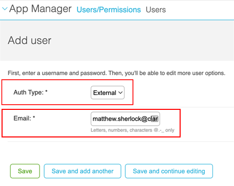Open the Users/Permissions breadcrumb link
Image resolution: width=234 pixels, height=186 pixels.
pos(109,10)
